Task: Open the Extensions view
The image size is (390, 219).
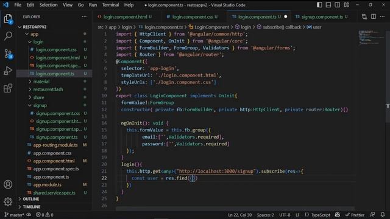Action: tap(8, 88)
